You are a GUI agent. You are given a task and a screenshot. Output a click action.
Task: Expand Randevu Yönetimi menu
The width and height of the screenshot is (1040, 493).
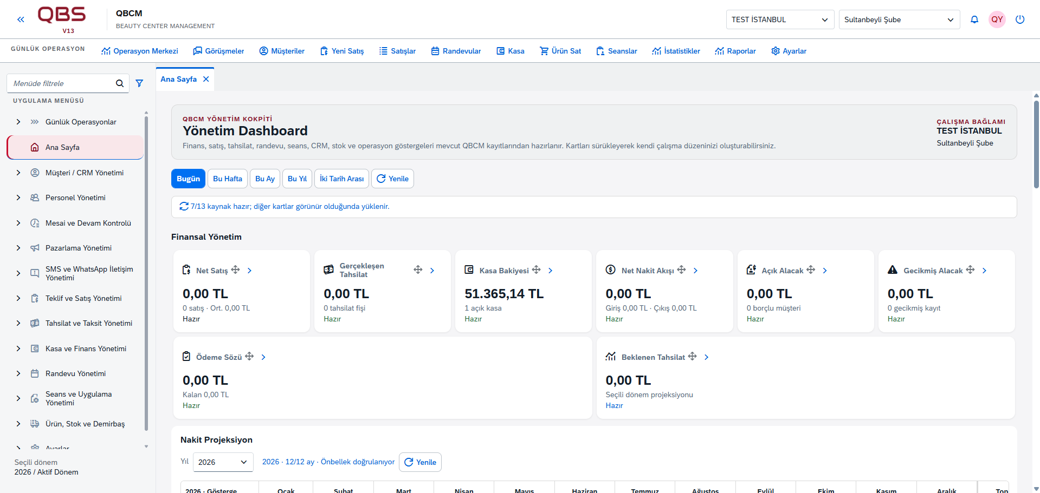tap(18, 373)
